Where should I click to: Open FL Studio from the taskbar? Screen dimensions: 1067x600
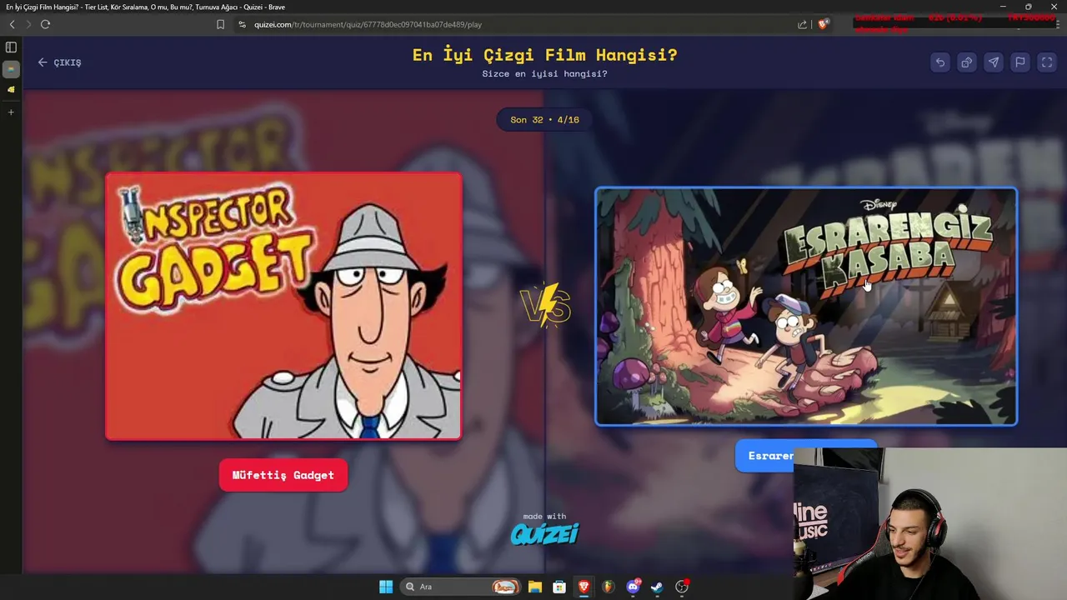tap(609, 587)
